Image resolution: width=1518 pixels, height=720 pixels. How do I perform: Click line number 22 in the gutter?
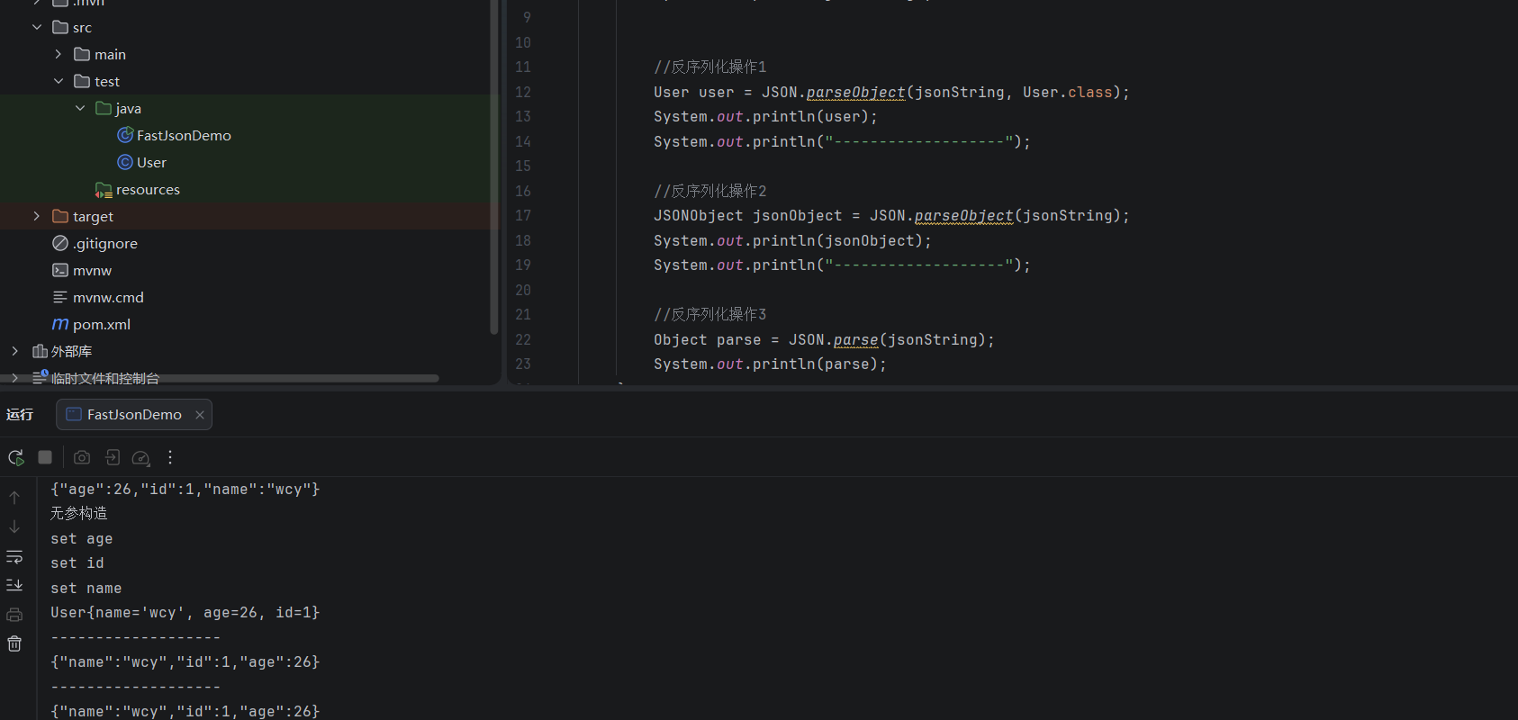click(523, 339)
